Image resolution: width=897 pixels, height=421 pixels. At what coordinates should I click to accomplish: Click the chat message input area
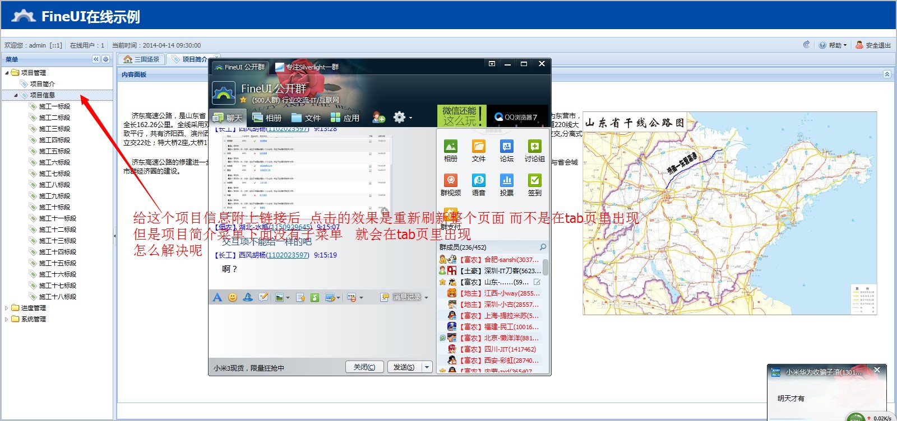pos(322,330)
